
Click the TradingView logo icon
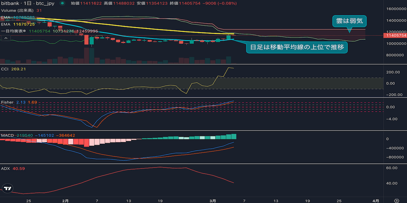pyautogui.click(x=7, y=189)
